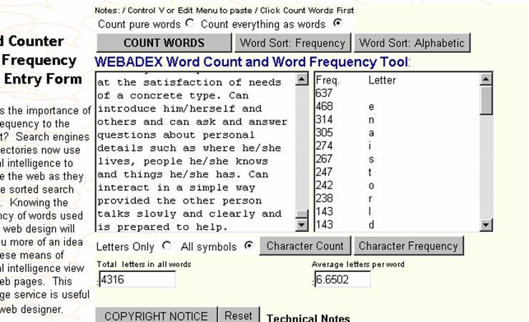Click the frequency row 314 for letter n
This screenshot has height=322, width=529.
[397, 119]
